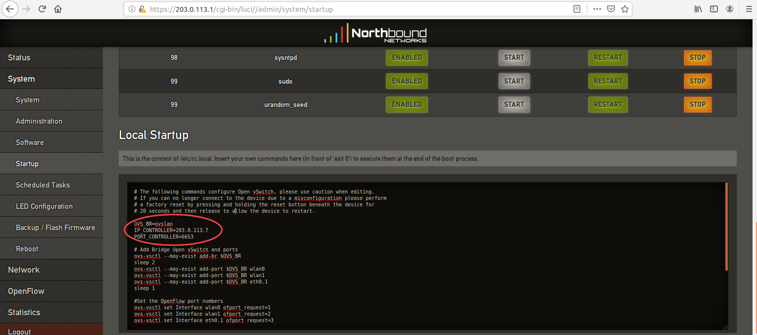
Task: Open the Software page
Action: 51,143
